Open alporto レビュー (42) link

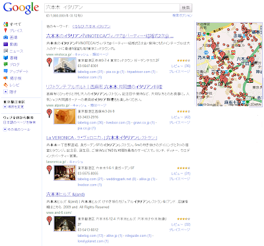coord(181,117)
